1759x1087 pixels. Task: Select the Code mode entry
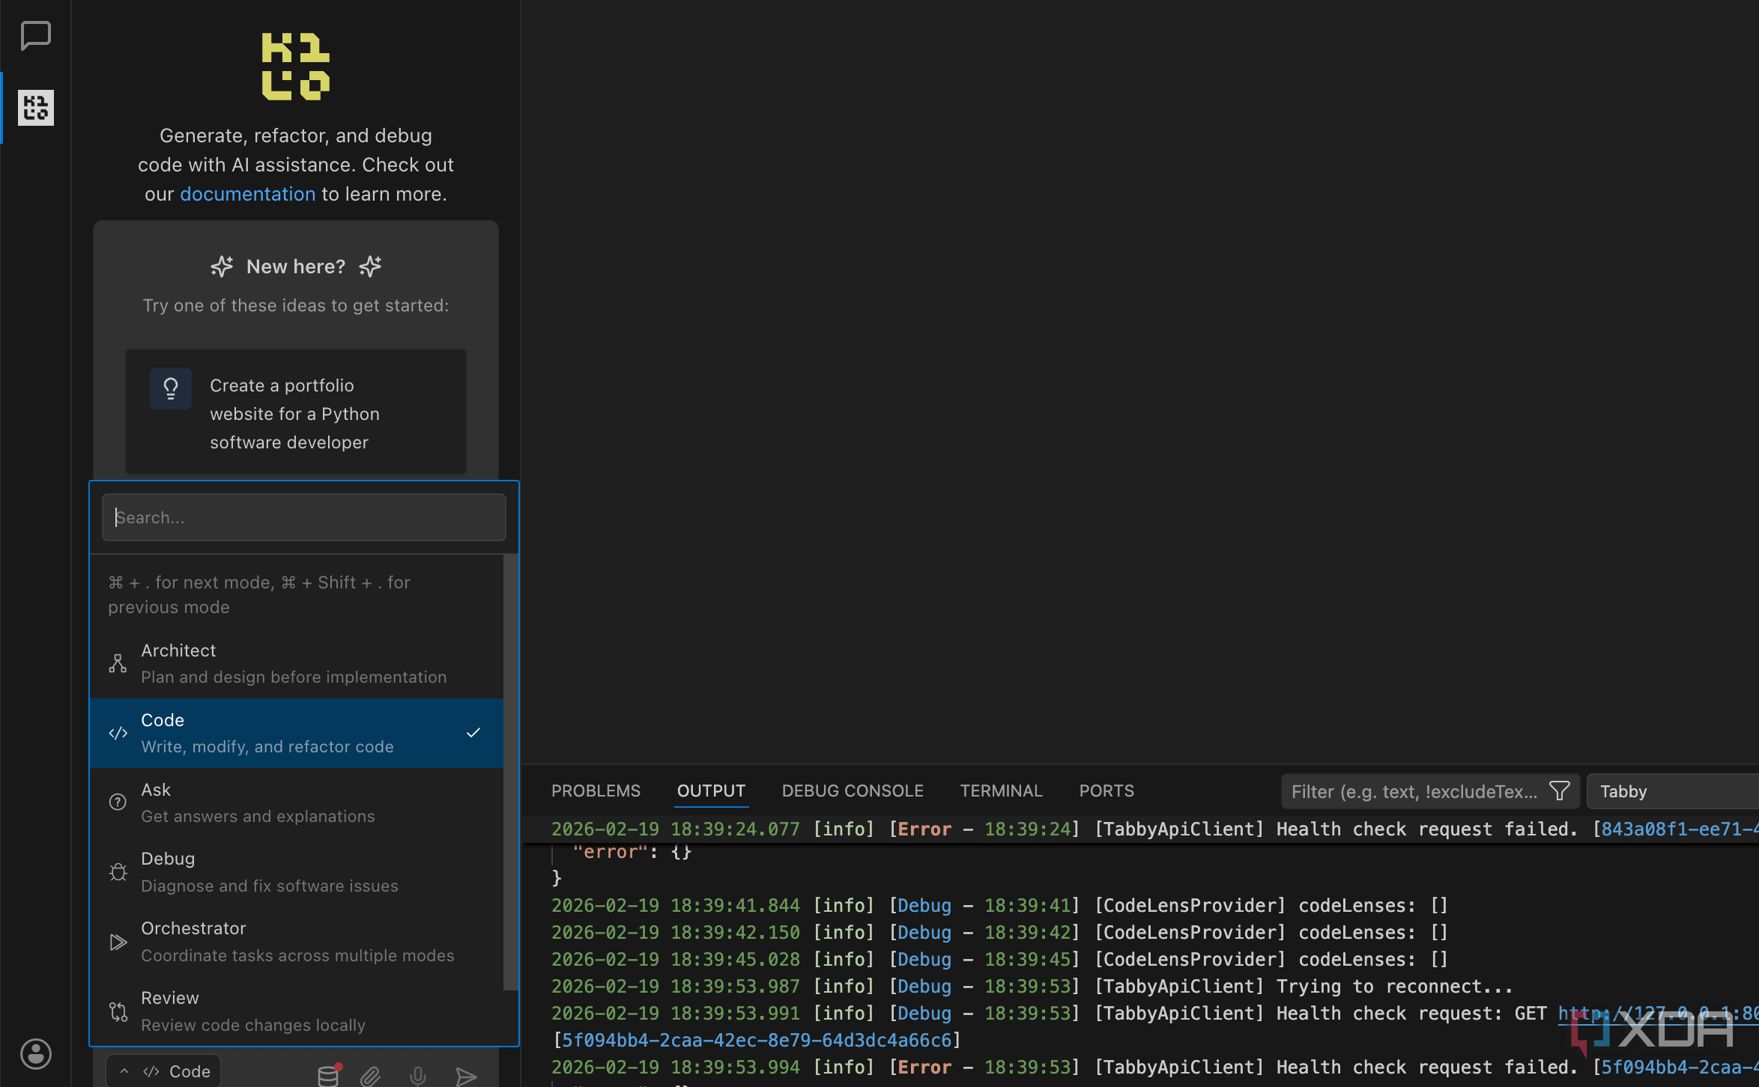click(x=297, y=733)
